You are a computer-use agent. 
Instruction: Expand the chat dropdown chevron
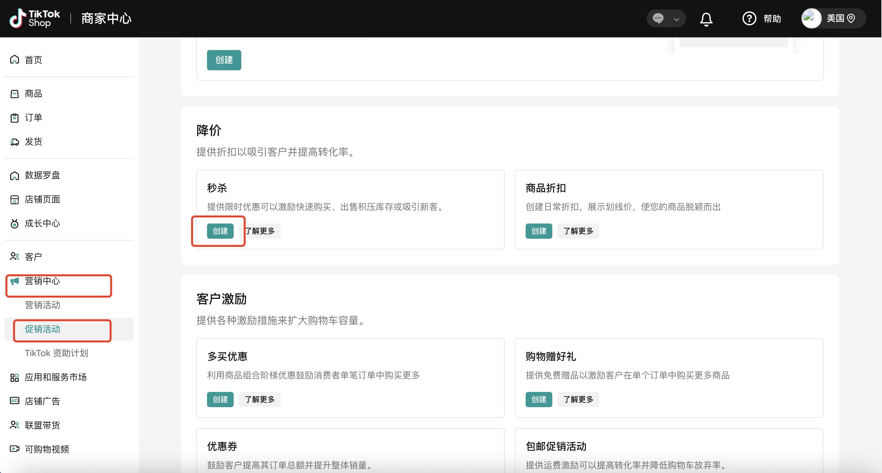[x=676, y=19]
